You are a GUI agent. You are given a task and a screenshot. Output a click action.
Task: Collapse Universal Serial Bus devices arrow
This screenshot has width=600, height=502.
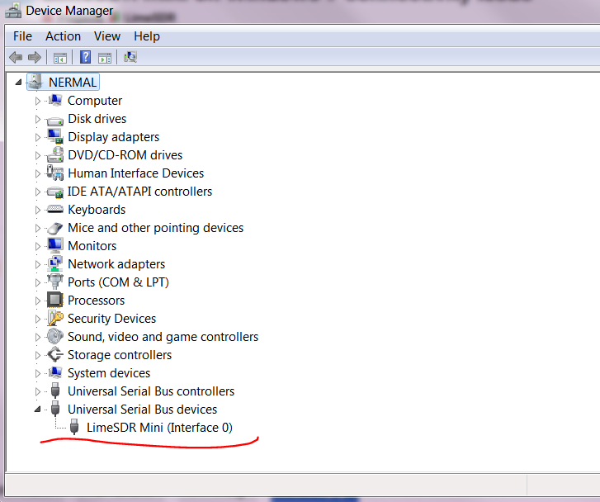tap(37, 410)
